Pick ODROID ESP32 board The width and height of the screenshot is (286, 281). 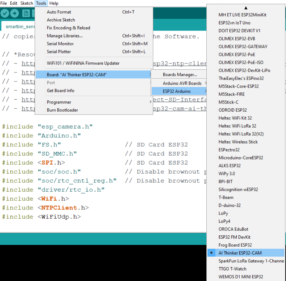point(246,110)
